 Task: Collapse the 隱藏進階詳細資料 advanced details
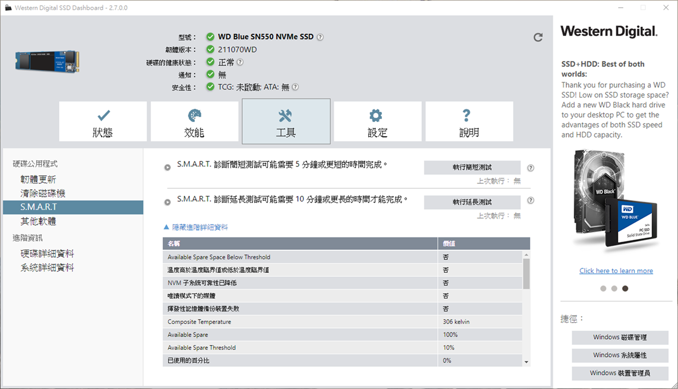point(196,227)
